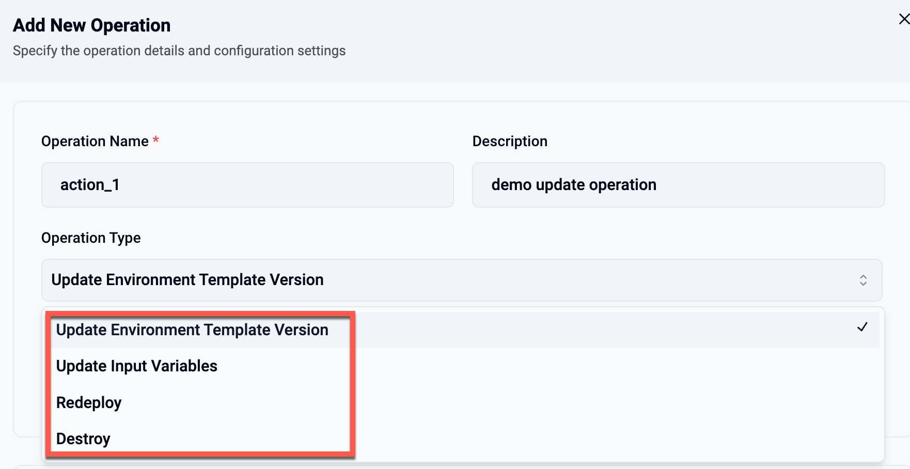
Task: Click empty space right of Destroy option
Action: pos(568,439)
